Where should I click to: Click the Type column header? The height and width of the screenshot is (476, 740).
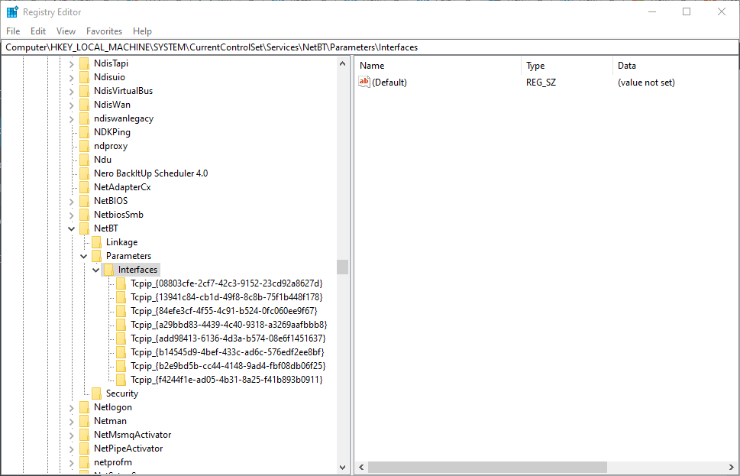pyautogui.click(x=567, y=66)
